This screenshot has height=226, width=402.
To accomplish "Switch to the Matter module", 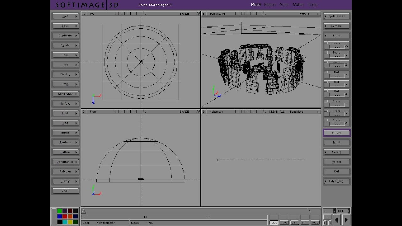I will 298,4.
